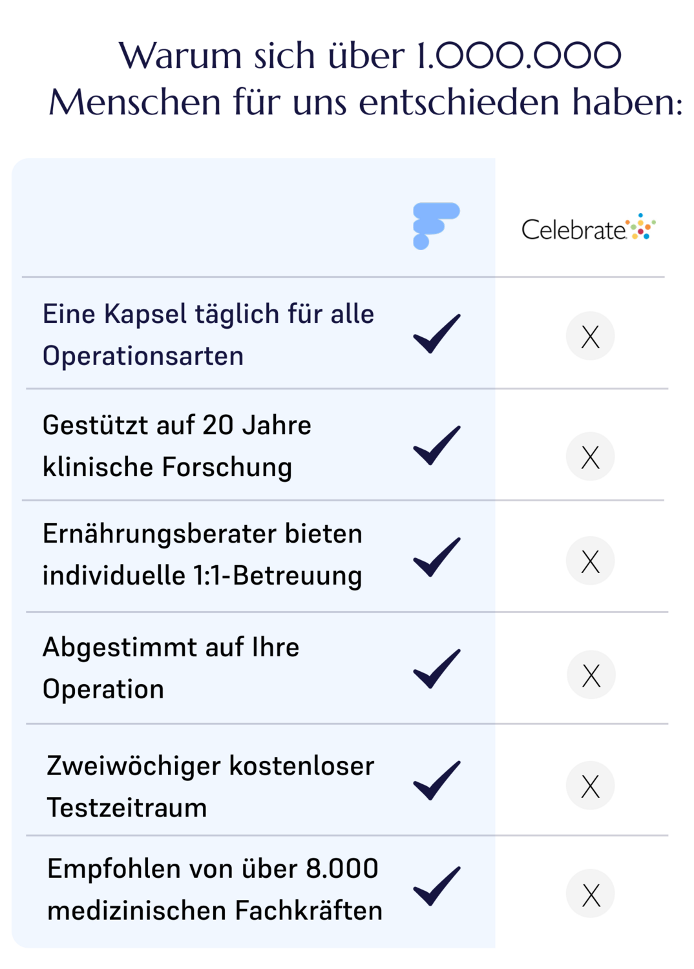Click text Eine Kapsel täglich für alle Operationsarten
Screen dimensions: 694x969
208,335
